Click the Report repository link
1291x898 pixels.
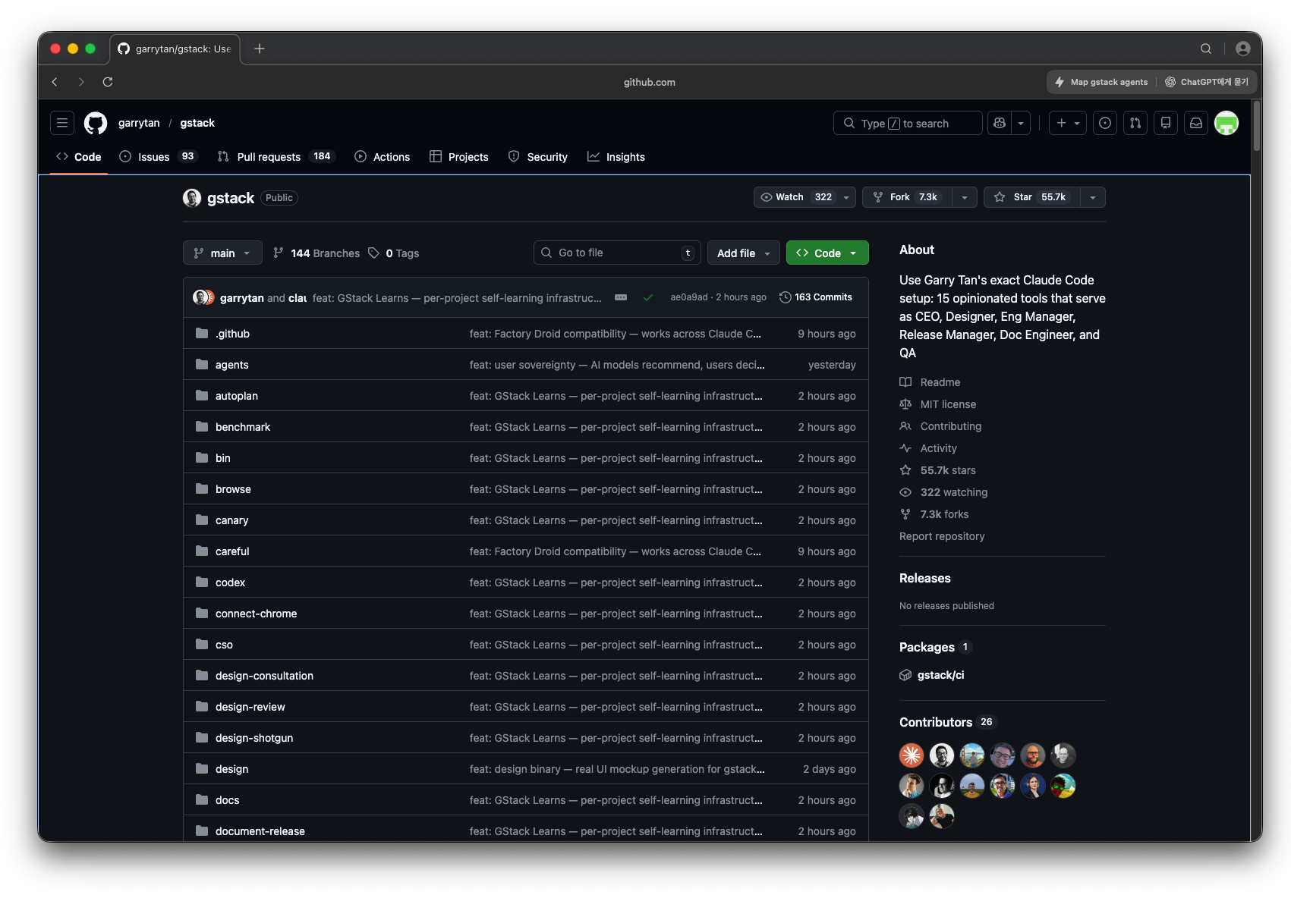click(x=942, y=536)
